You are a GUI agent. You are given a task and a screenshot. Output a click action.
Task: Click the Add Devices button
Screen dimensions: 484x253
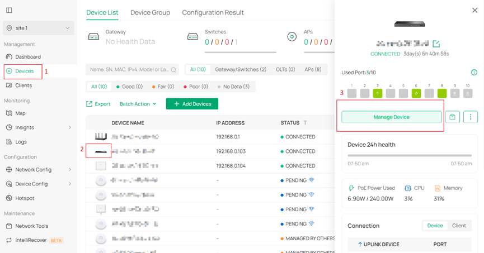192,104
